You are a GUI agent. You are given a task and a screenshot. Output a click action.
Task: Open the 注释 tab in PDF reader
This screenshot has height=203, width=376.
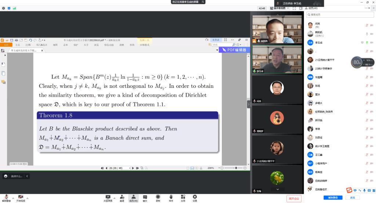(28, 45)
